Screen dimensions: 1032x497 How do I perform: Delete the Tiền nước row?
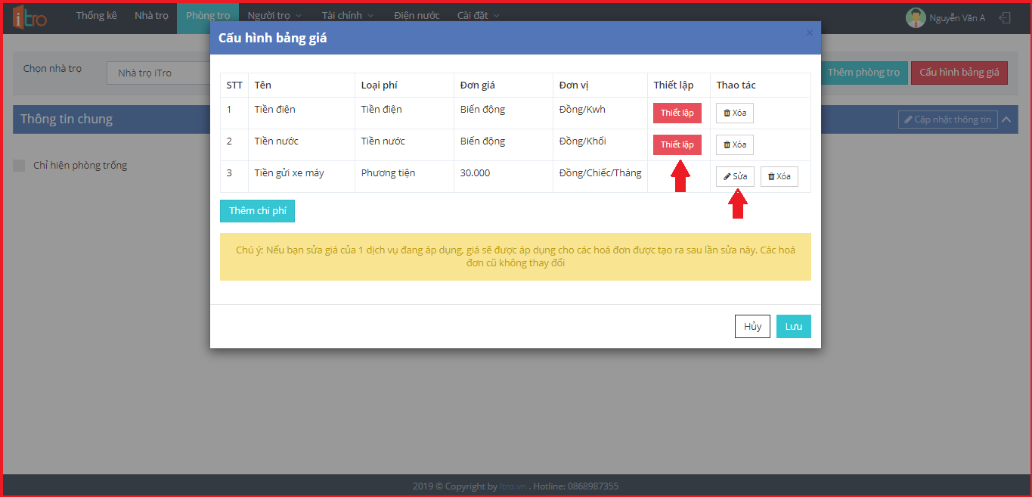point(734,144)
